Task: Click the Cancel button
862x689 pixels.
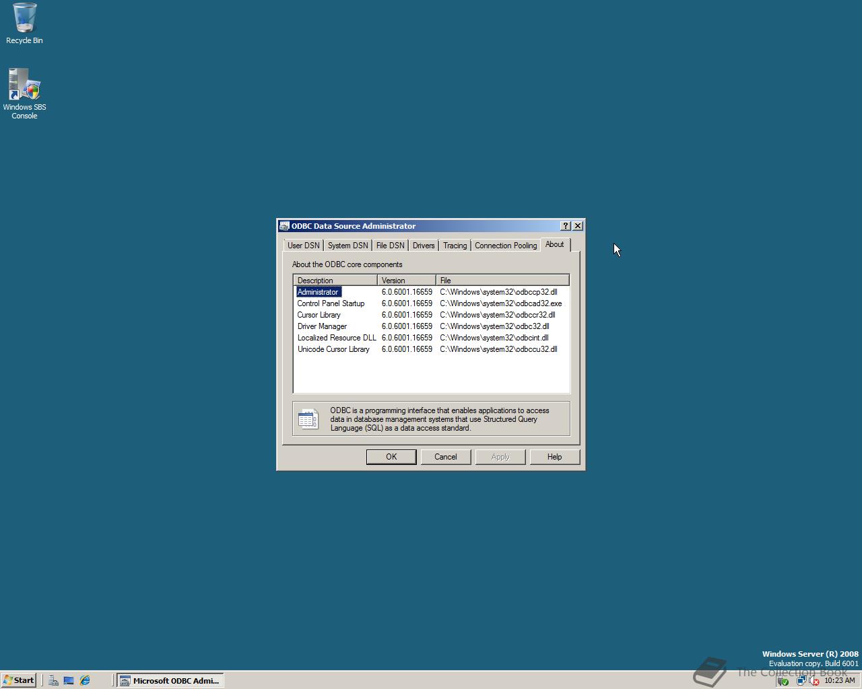Action: click(x=446, y=457)
